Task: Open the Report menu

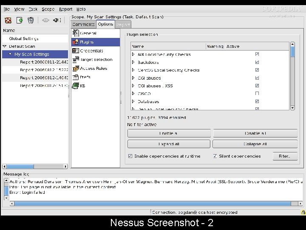Action: coord(66,9)
